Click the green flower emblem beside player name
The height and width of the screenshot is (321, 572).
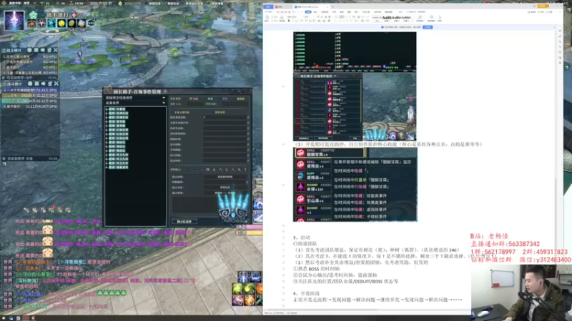click(33, 15)
